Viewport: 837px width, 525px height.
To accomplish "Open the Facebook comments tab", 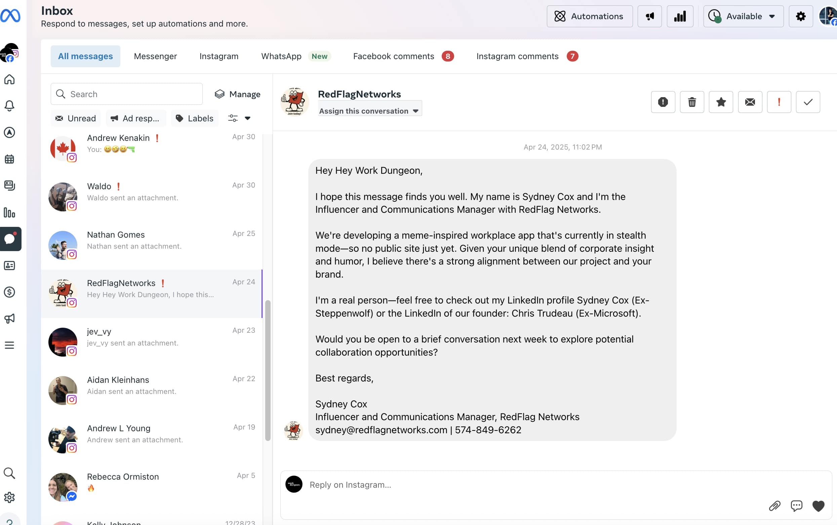I will [393, 56].
